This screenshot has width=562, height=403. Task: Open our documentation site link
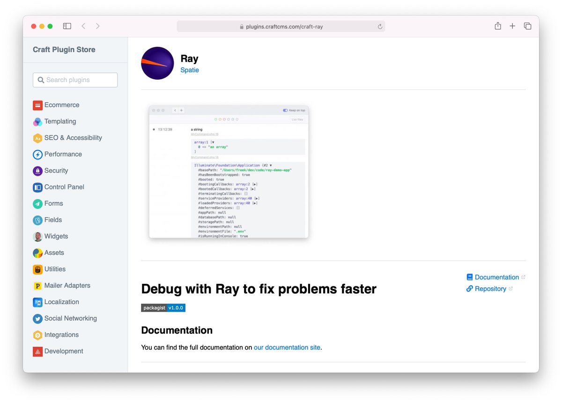[x=287, y=347]
